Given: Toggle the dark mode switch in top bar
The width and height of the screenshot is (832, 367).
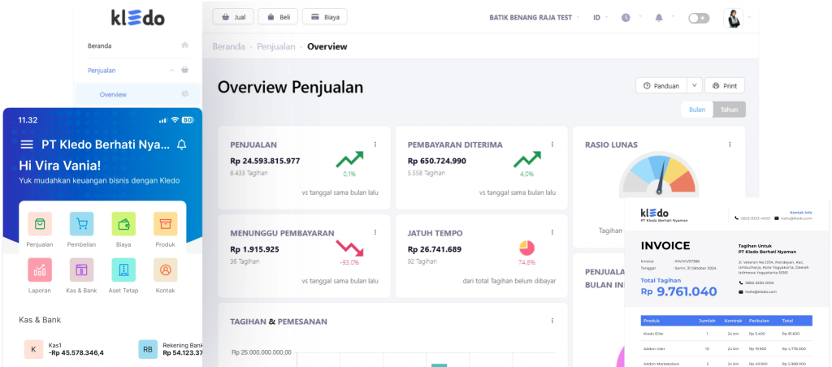Looking at the screenshot, I should pos(699,18).
